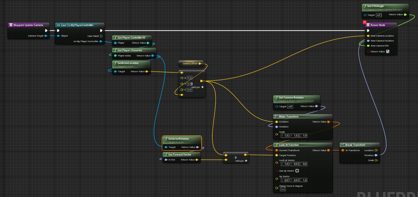The width and height of the screenshot is (418, 197).
Task: Uncheck the Return Value checkbox in Return Node
Action: [x=388, y=52]
